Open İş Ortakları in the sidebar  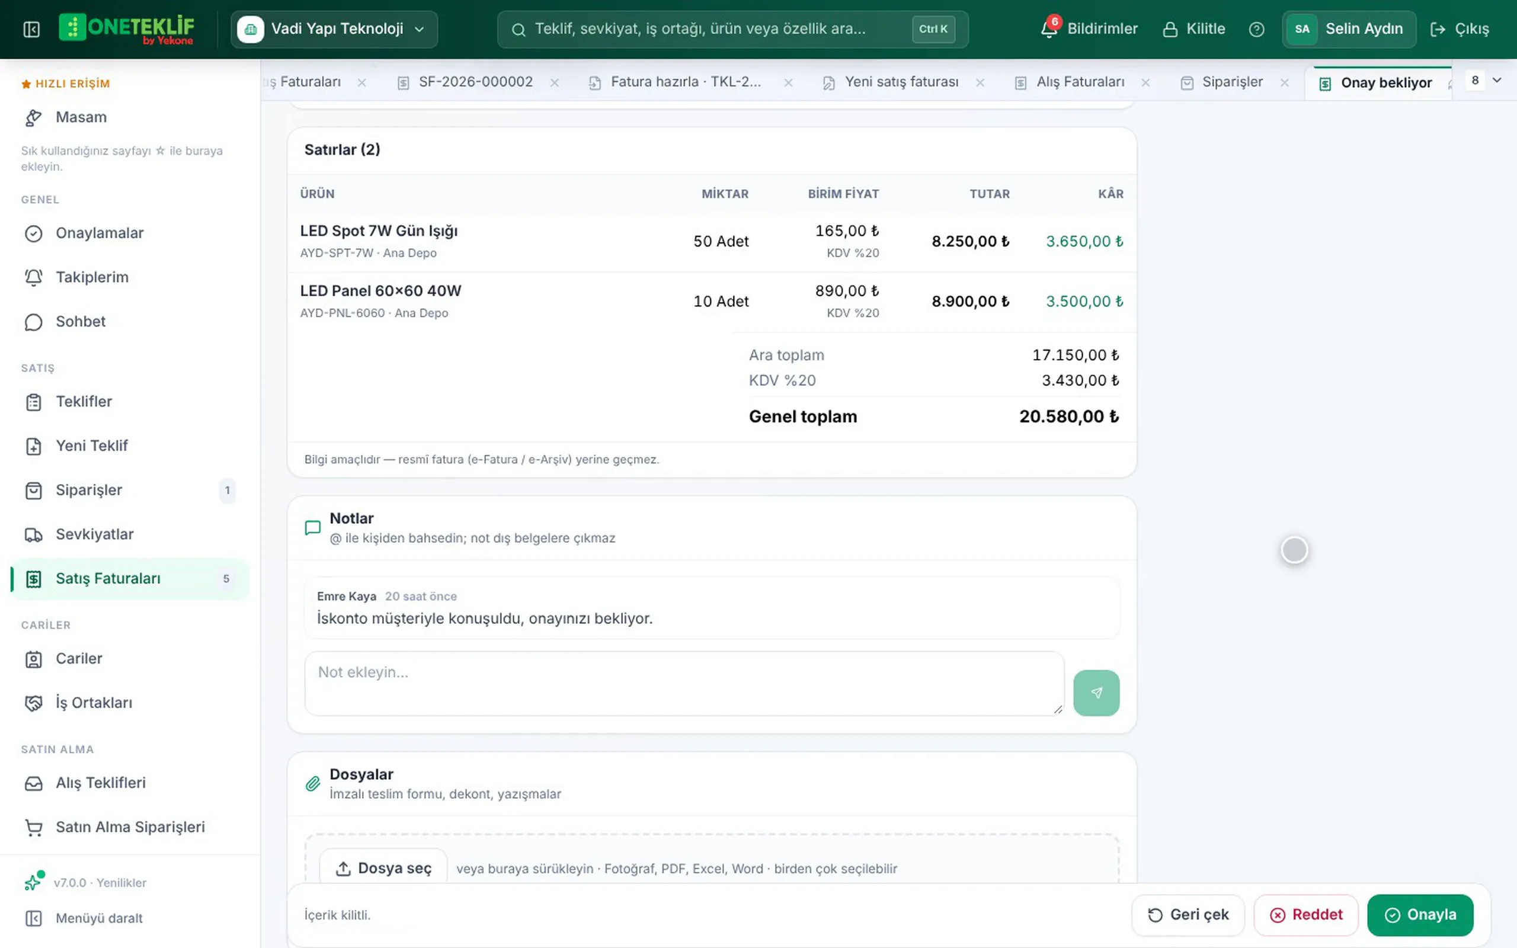click(x=130, y=703)
